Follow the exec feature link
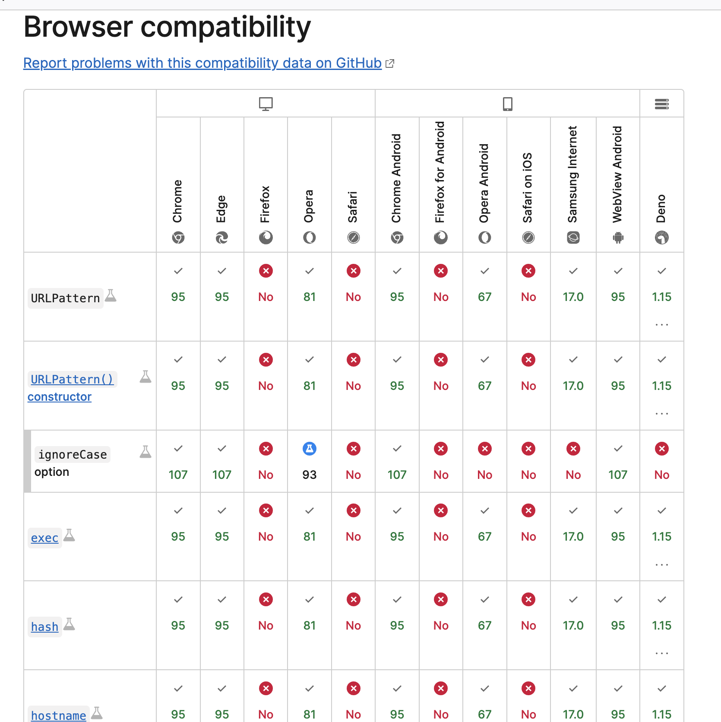Image resolution: width=721 pixels, height=722 pixels. [44, 538]
